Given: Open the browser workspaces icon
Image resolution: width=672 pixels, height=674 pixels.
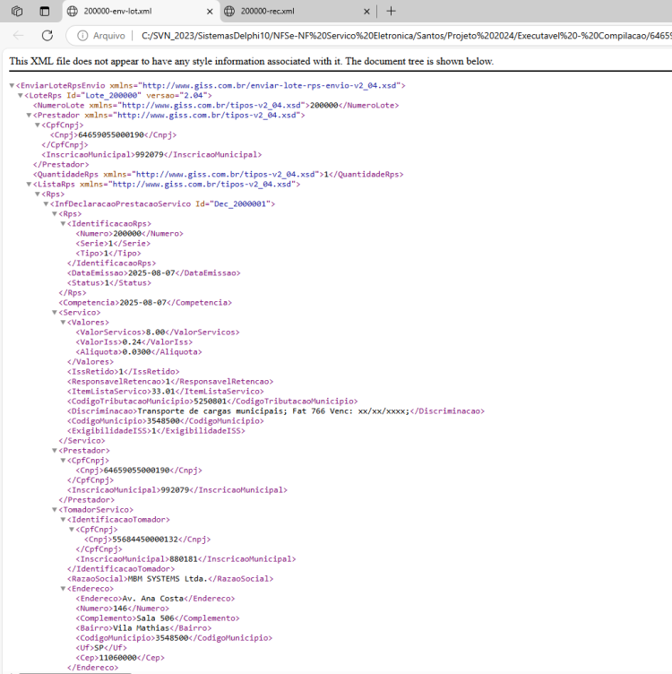Looking at the screenshot, I should tap(17, 11).
